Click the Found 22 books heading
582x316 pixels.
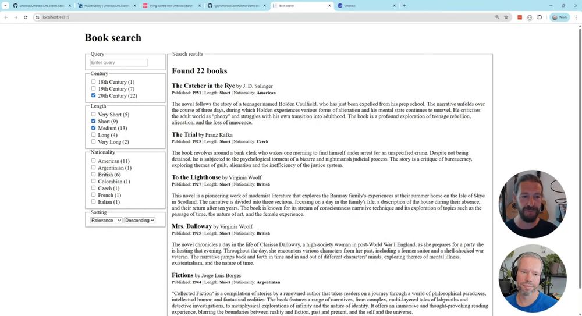click(x=199, y=71)
